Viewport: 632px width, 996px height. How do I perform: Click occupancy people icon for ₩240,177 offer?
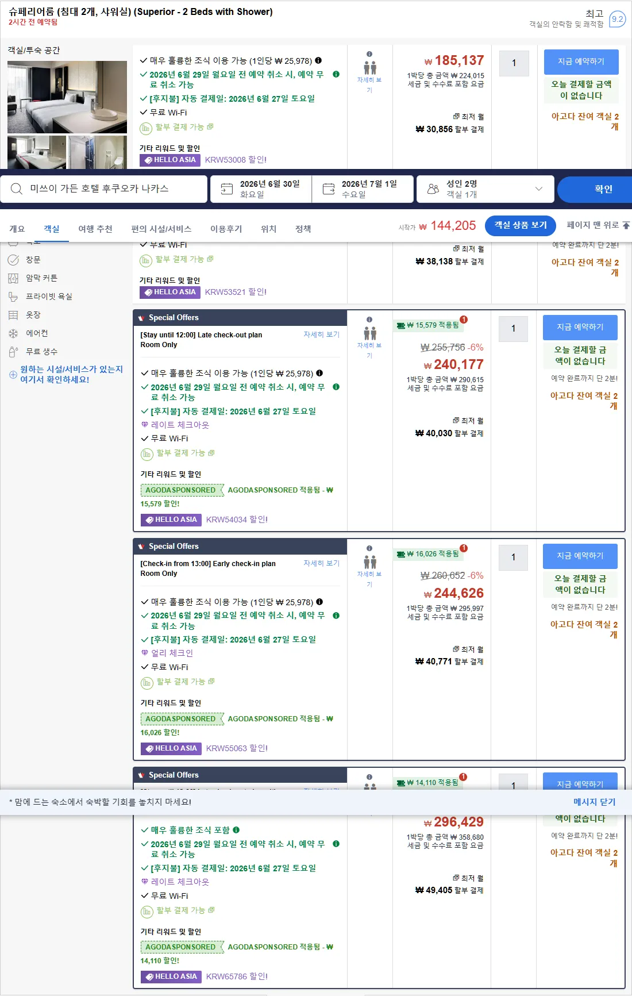point(370,333)
